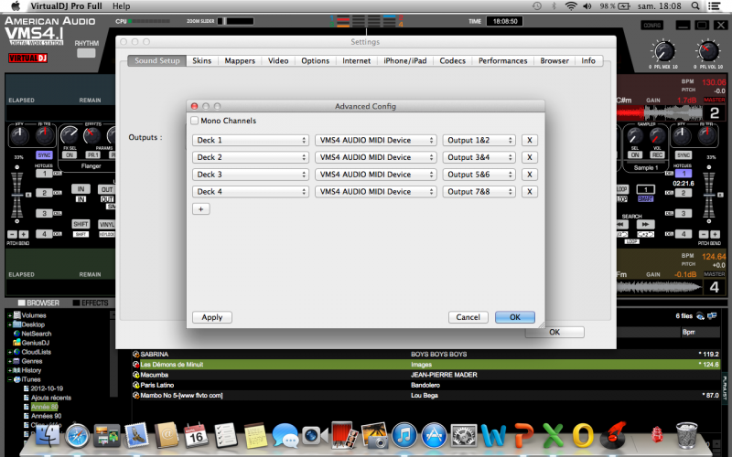
Task: Toggle the SMART loop button
Action: [x=646, y=199]
